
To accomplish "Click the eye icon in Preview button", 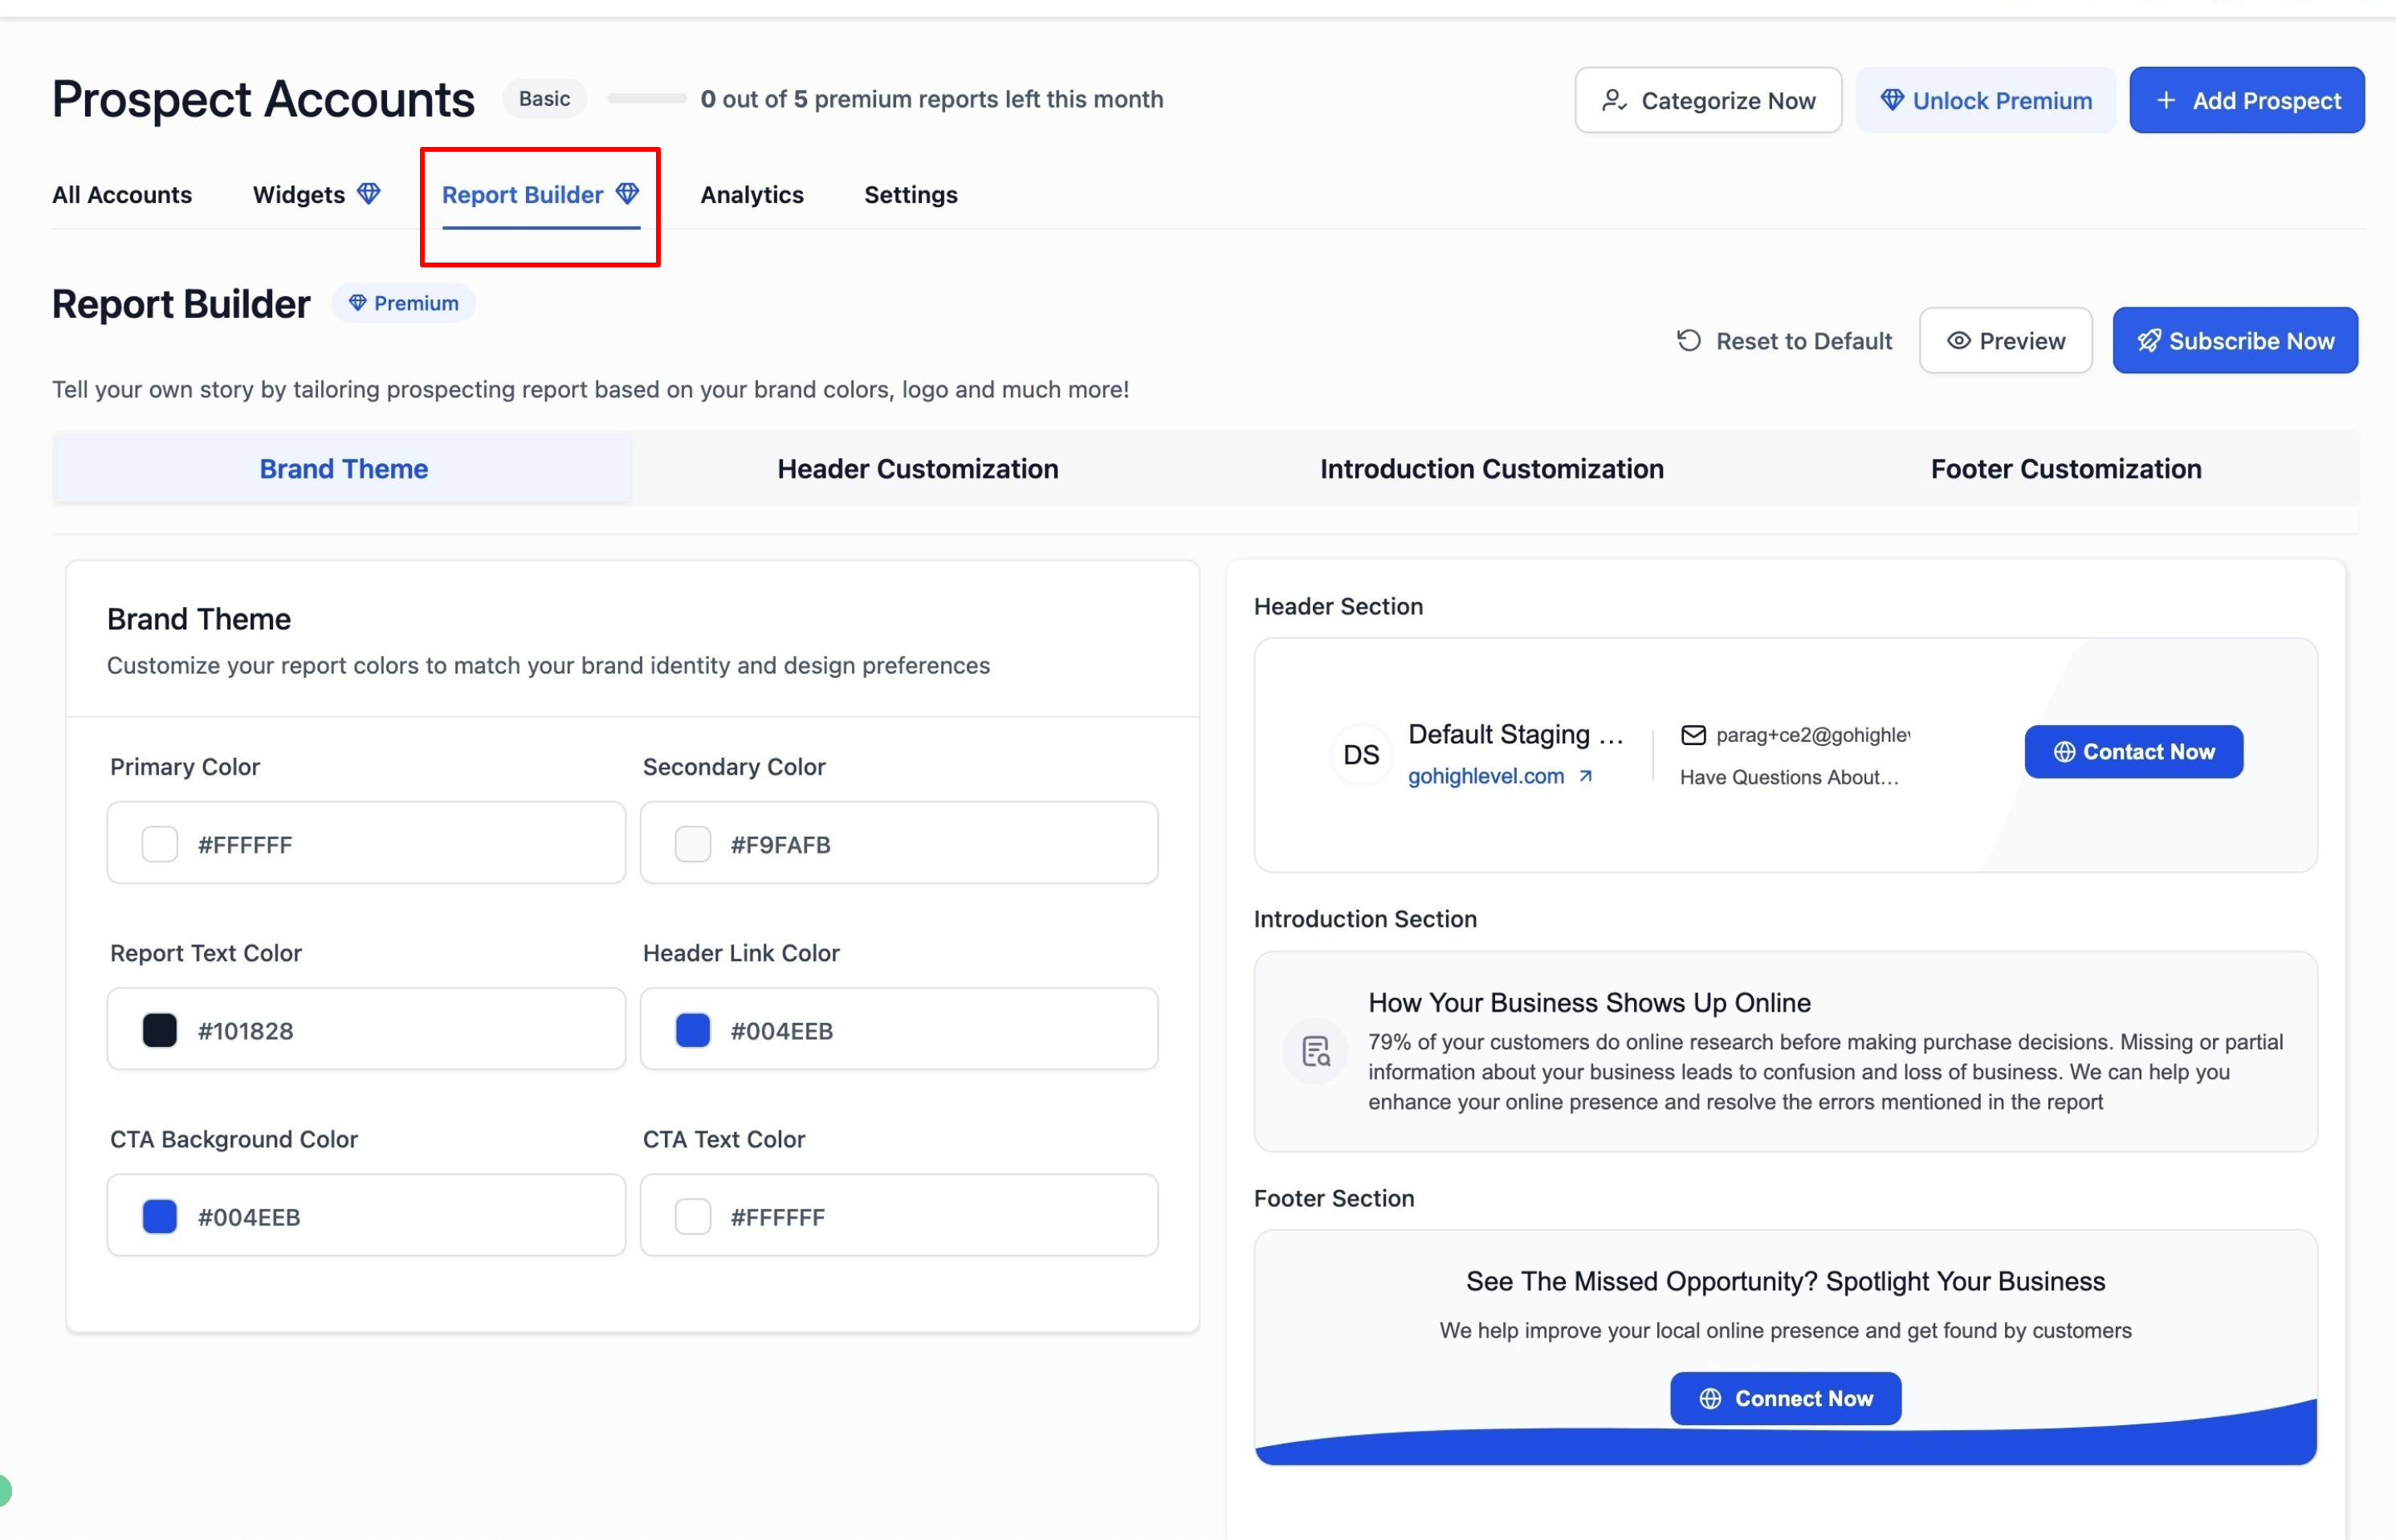I will click(x=1958, y=341).
